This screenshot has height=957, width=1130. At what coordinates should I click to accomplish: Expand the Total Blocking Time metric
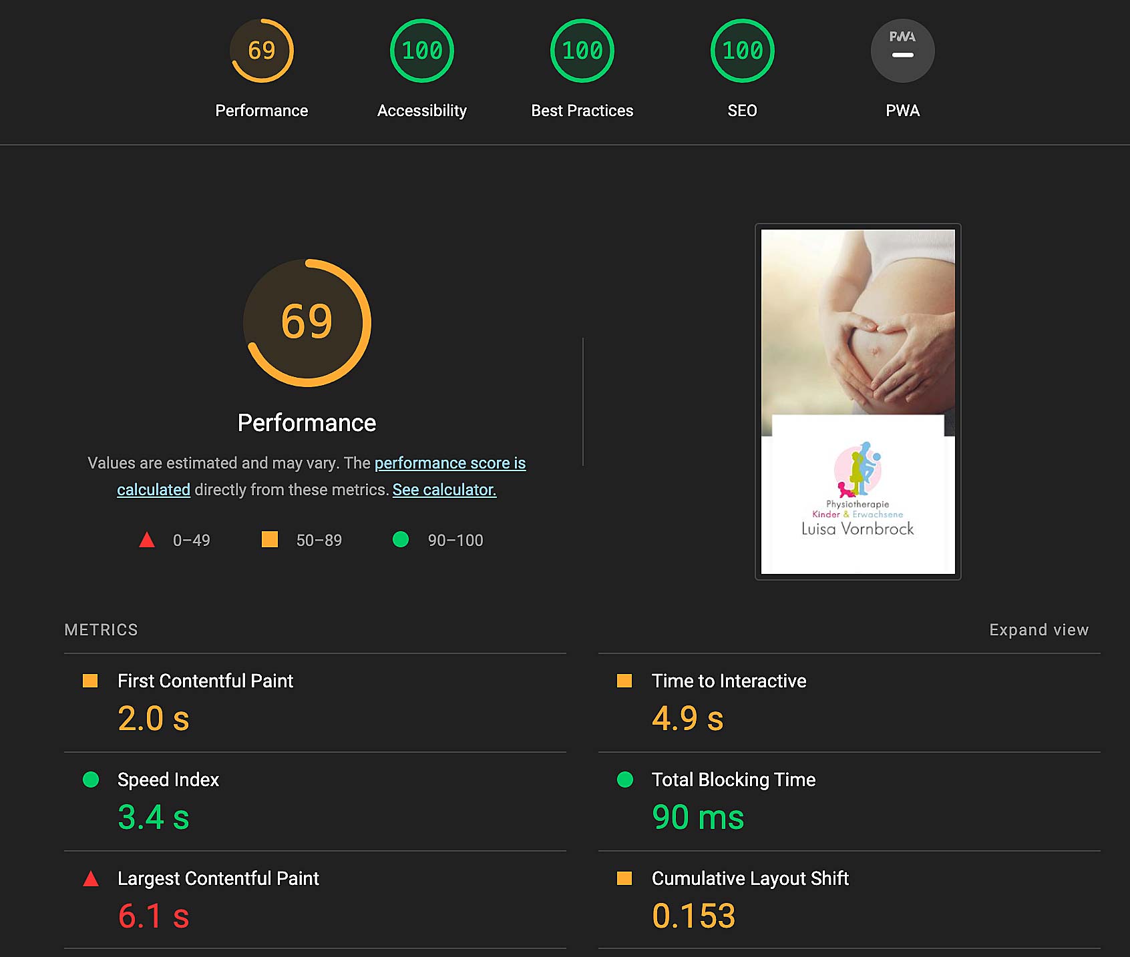733,779
